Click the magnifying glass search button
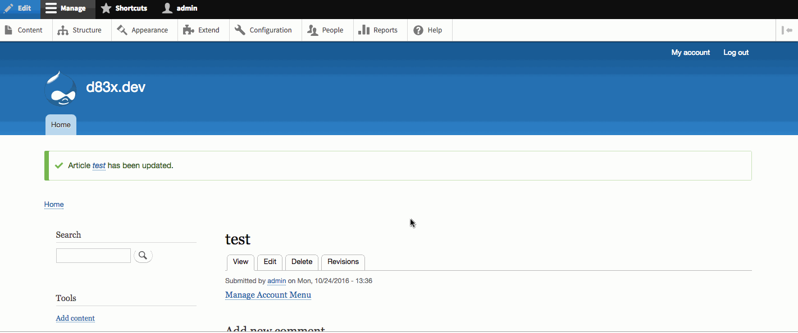 (143, 256)
